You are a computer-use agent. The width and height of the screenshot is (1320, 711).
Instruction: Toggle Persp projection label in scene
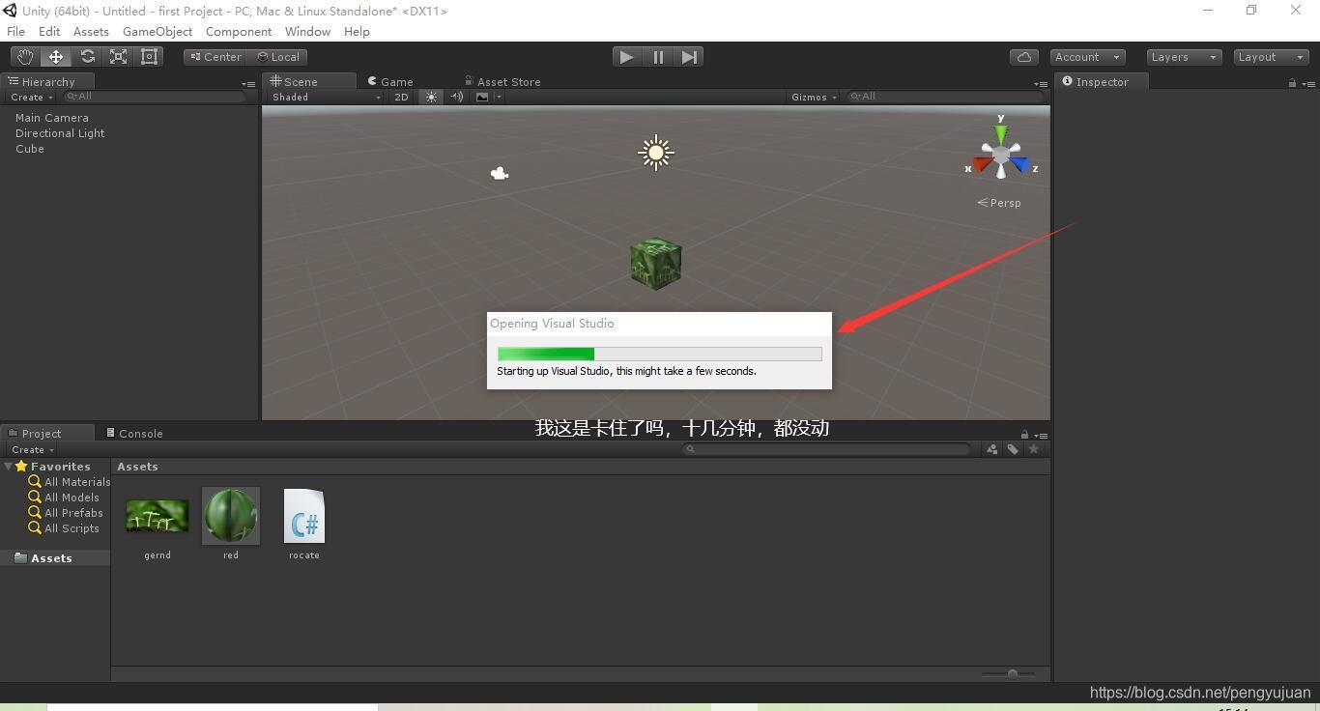click(x=1000, y=203)
